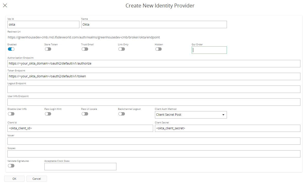Image resolution: width=305 pixels, height=190 pixels.
Task: Select the Client Secret field
Action: [x=228, y=128]
